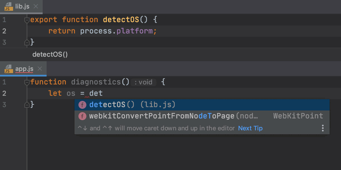Collapse the diagnostics function with its fold arrow

27,82
